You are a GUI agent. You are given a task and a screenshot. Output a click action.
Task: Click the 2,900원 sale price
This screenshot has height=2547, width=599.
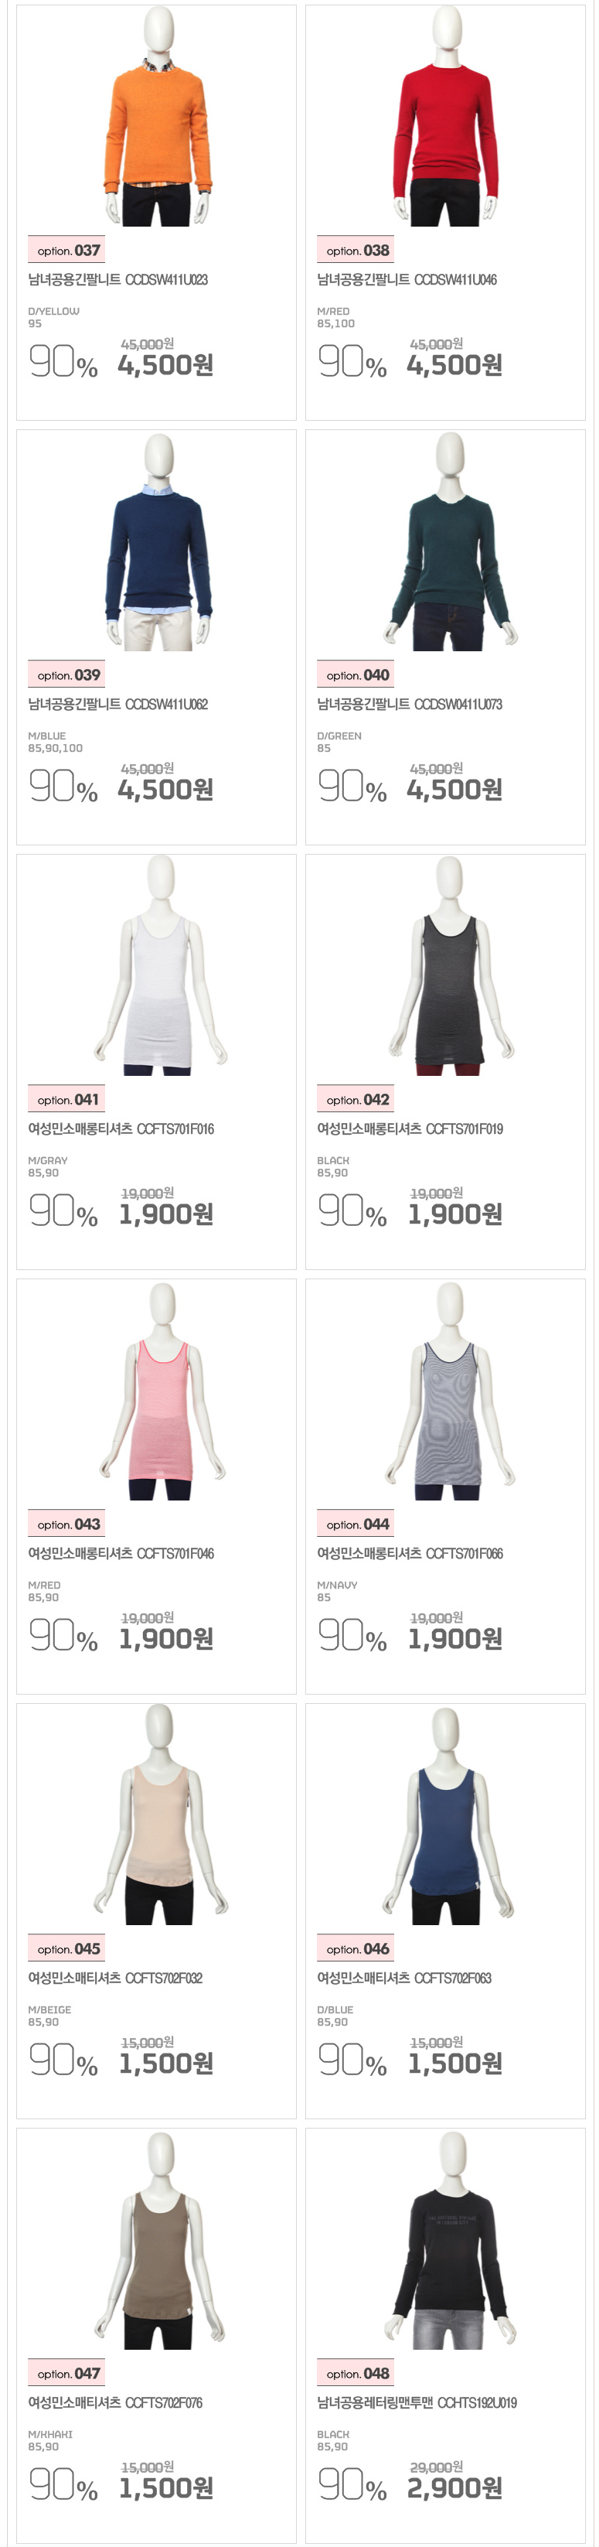(454, 2487)
